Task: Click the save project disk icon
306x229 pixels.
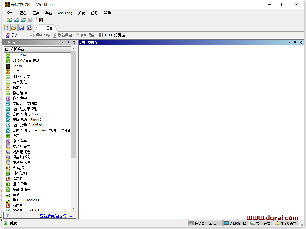Action: (22, 28)
